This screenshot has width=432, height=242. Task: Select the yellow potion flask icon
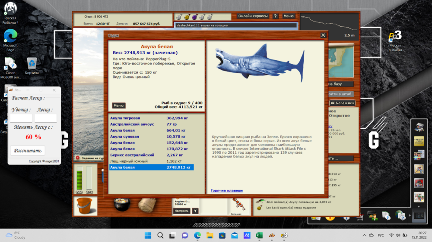tap(187, 17)
